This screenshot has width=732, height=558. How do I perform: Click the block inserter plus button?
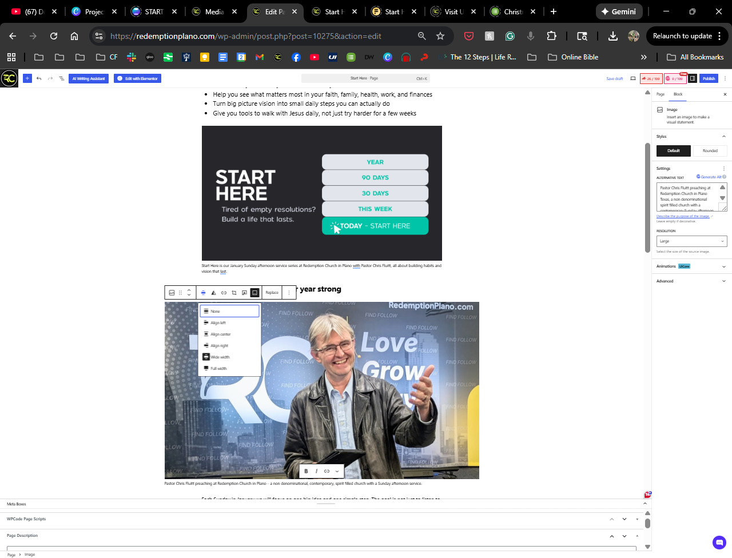tap(27, 78)
